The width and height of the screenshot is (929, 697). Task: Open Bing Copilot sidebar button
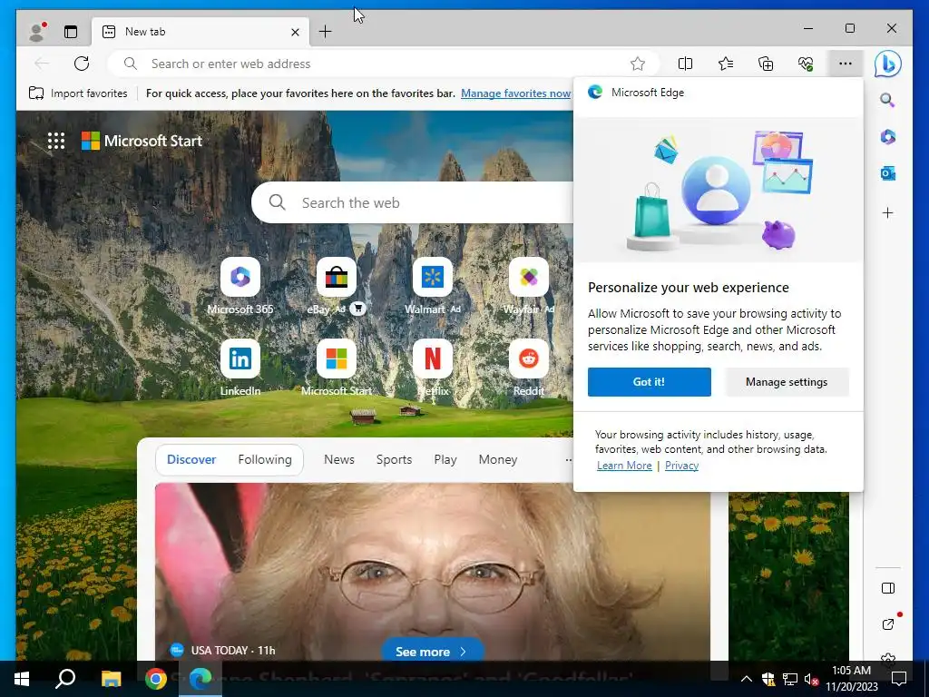click(x=887, y=64)
